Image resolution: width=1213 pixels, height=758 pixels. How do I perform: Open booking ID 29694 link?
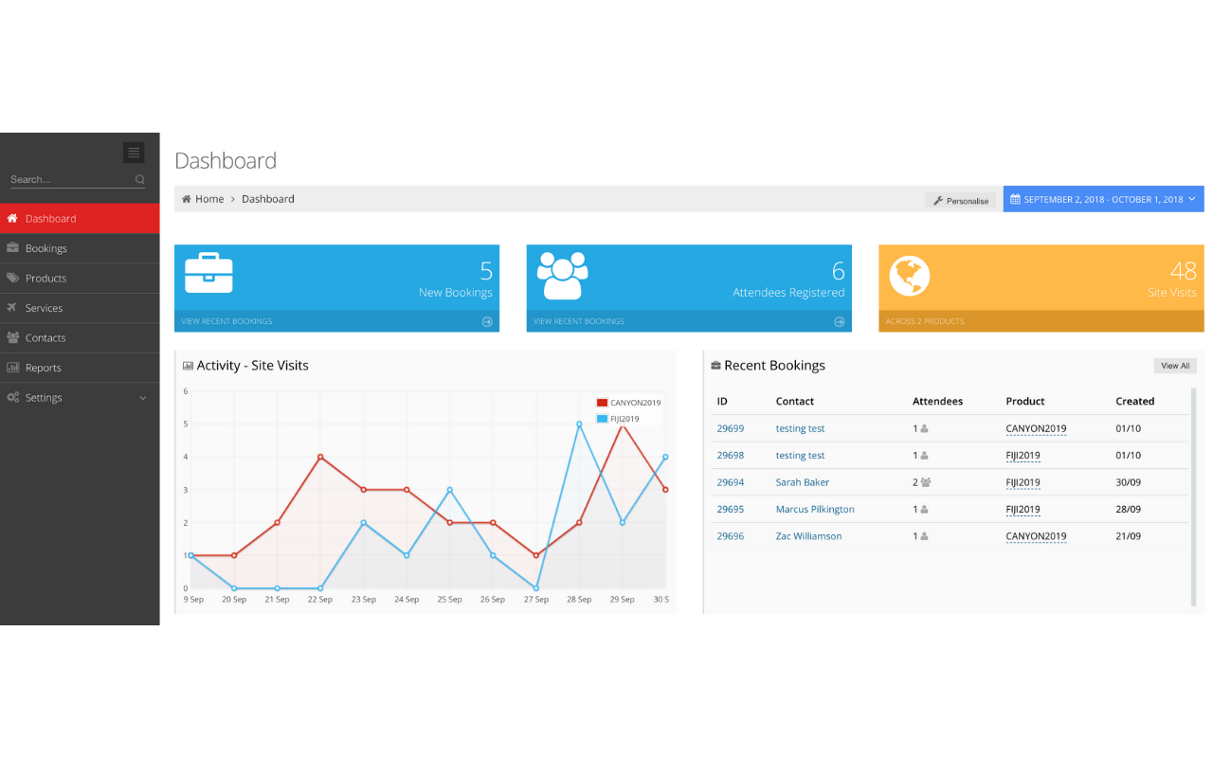click(x=730, y=482)
